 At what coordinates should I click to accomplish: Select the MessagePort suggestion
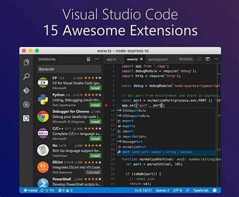pos(166,142)
